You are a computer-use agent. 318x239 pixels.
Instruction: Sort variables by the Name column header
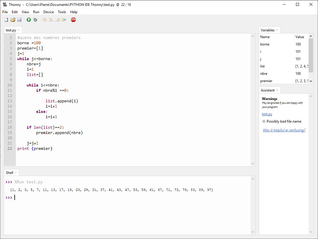tap(276, 37)
